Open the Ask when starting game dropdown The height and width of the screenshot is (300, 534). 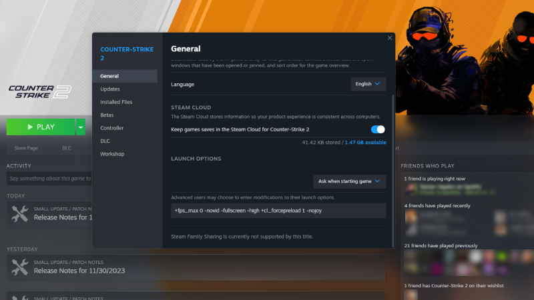tap(349, 181)
